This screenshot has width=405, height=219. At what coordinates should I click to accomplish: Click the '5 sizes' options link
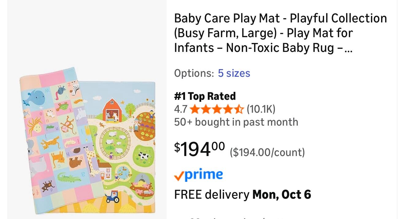(234, 73)
